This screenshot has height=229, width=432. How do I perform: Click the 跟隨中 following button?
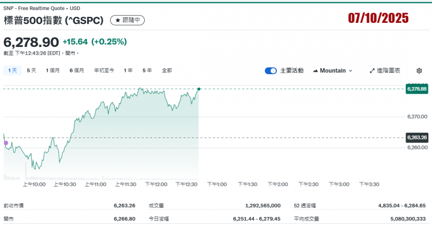(x=127, y=20)
